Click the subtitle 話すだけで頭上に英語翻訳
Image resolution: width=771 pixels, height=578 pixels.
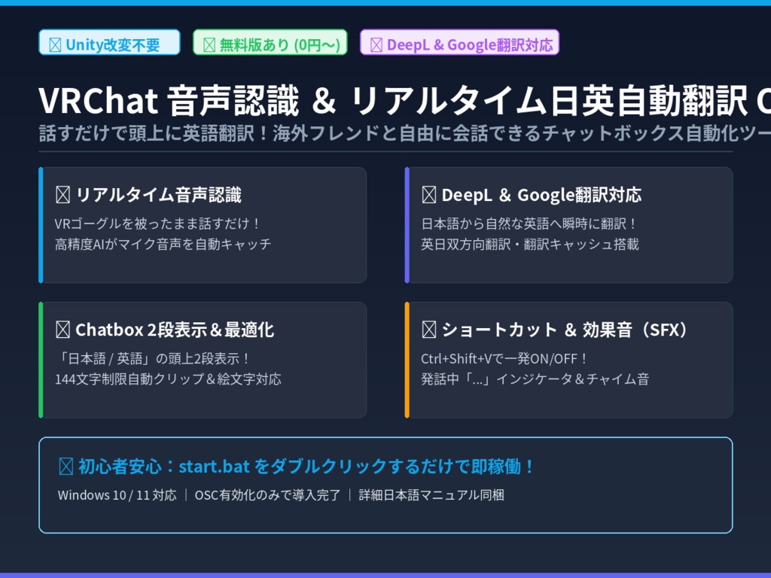pos(404,133)
